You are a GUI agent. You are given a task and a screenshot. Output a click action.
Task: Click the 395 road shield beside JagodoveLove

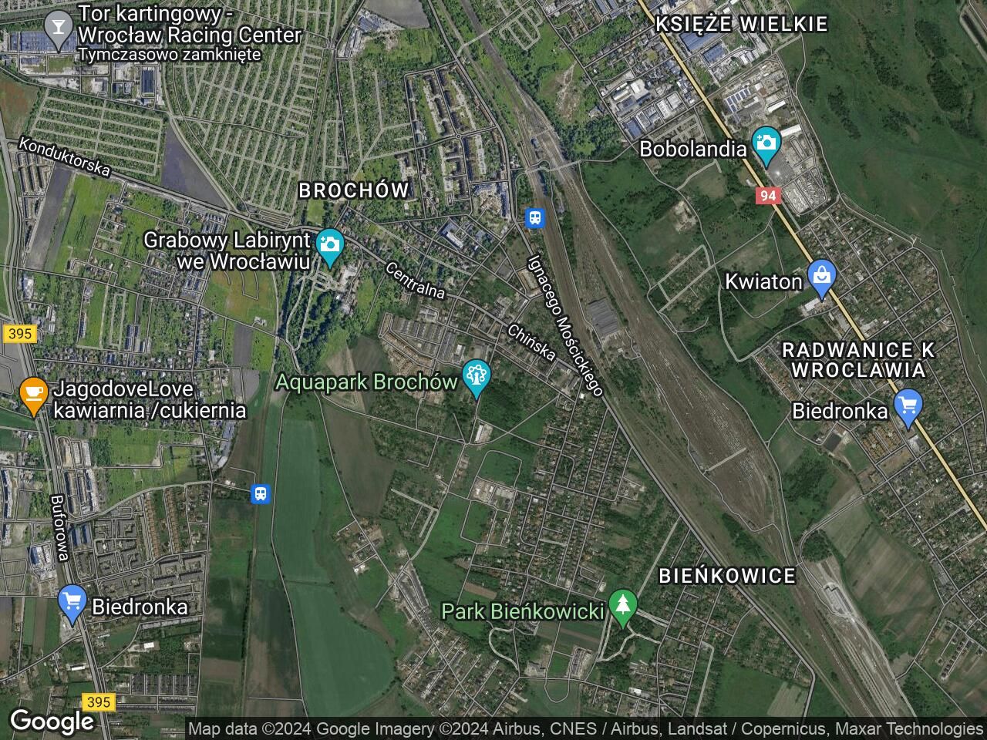19,334
